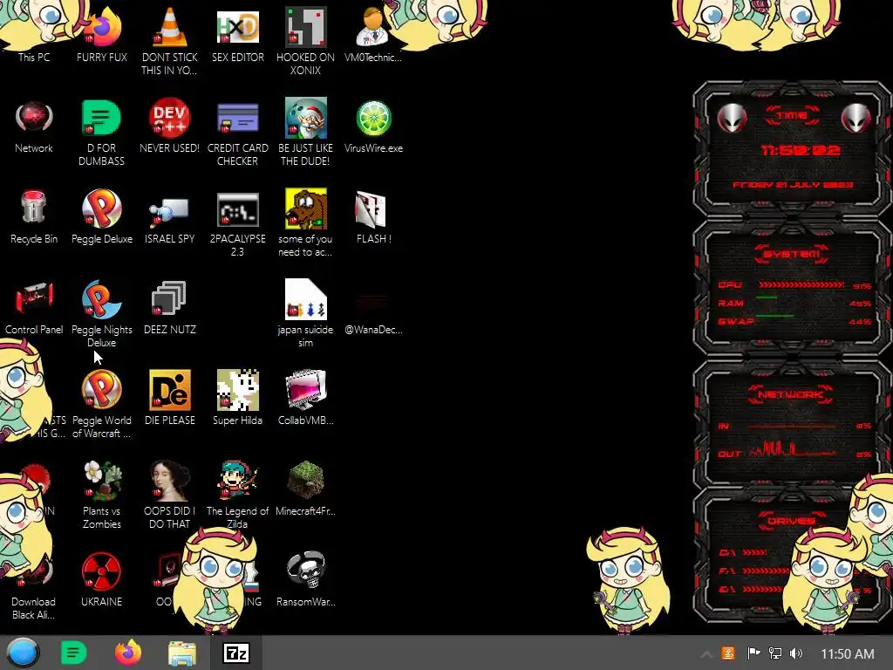Select the @WanaDec... shortcut
Image resolution: width=893 pixels, height=670 pixels.
click(373, 312)
